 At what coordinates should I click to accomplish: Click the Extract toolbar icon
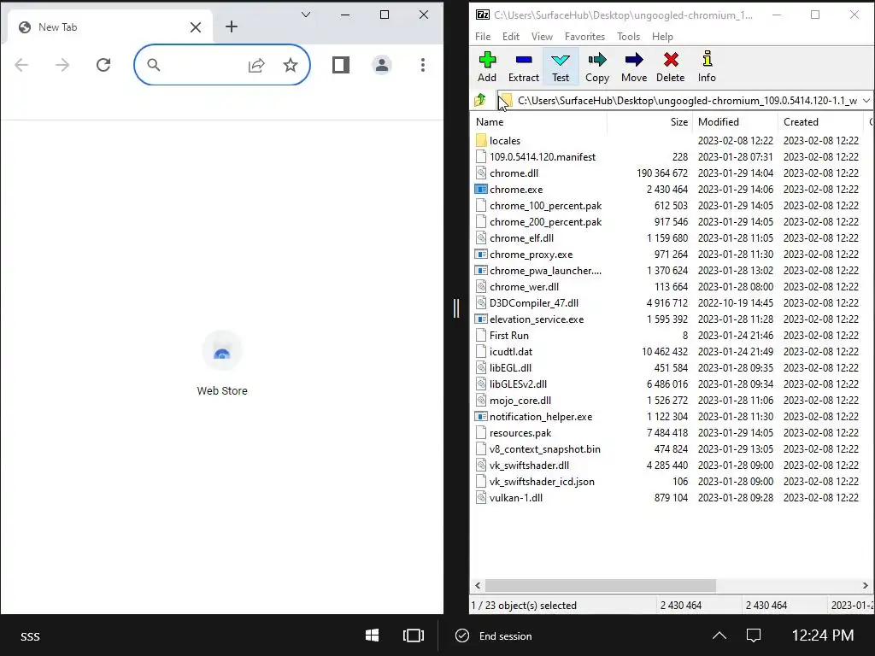(523, 67)
